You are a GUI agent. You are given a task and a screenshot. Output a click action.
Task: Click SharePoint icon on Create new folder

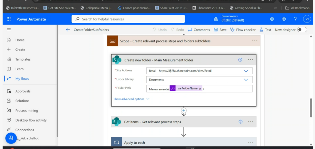[x=117, y=60]
